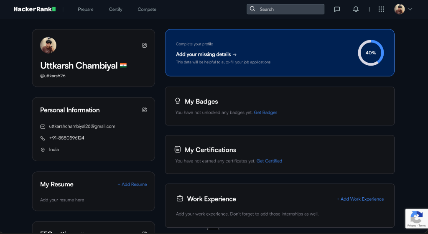Click the Work Experience briefcase icon
The height and width of the screenshot is (234, 428).
(180, 198)
